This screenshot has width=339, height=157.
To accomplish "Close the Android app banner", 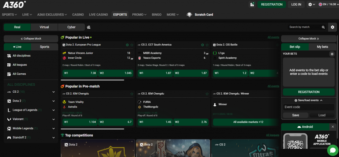I will [x=333, y=127].
